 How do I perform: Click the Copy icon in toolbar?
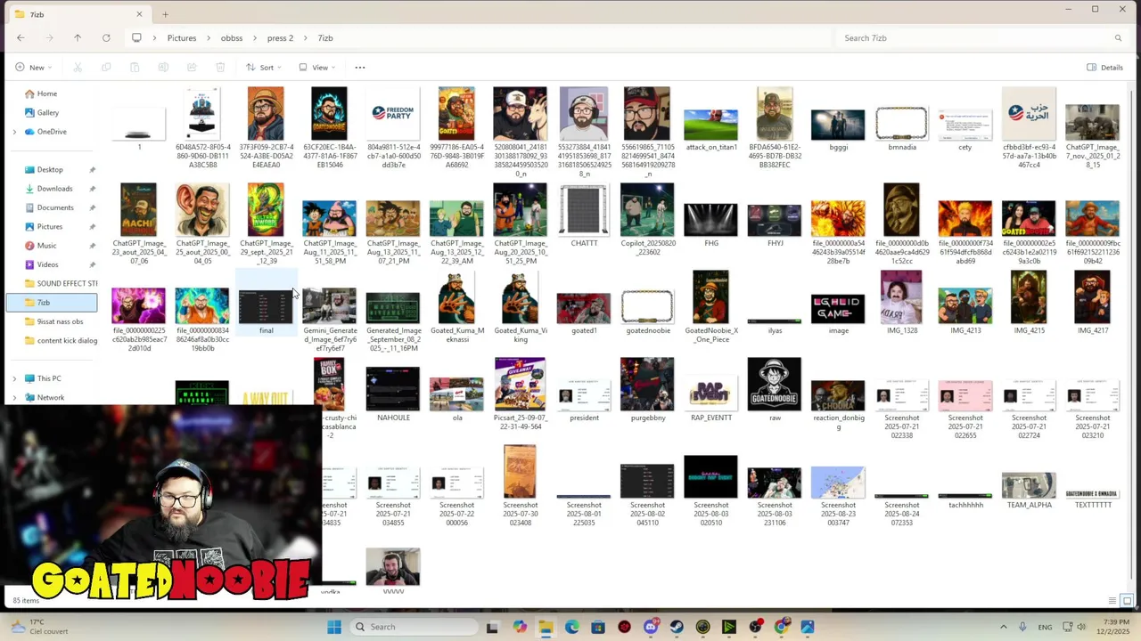coord(106,68)
